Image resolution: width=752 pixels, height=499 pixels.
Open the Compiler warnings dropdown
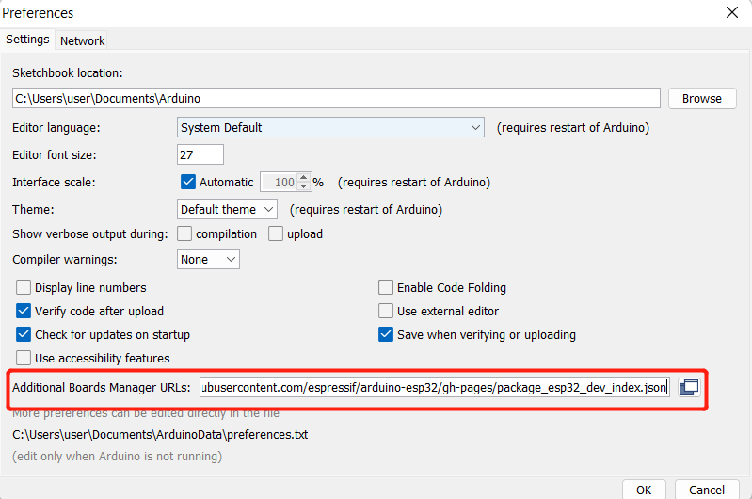pyautogui.click(x=208, y=259)
